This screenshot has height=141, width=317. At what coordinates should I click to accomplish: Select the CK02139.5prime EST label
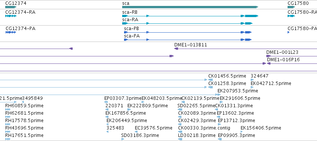200,98
